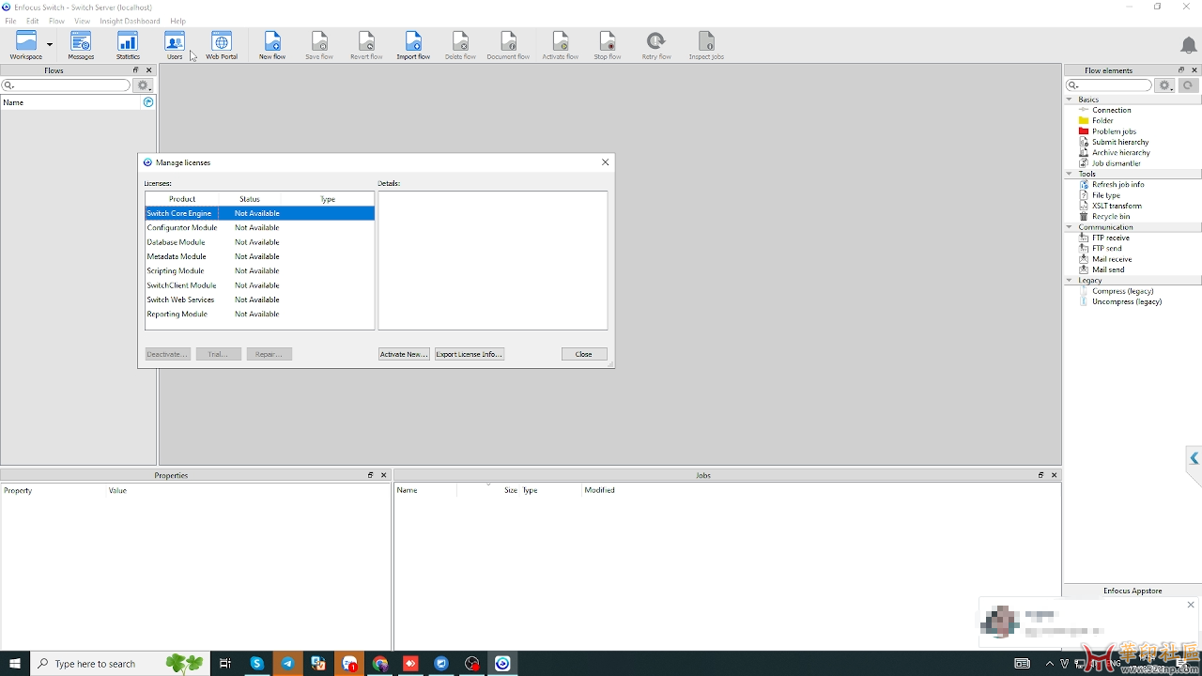
Task: Click the Flows pane search field
Action: 66,85
